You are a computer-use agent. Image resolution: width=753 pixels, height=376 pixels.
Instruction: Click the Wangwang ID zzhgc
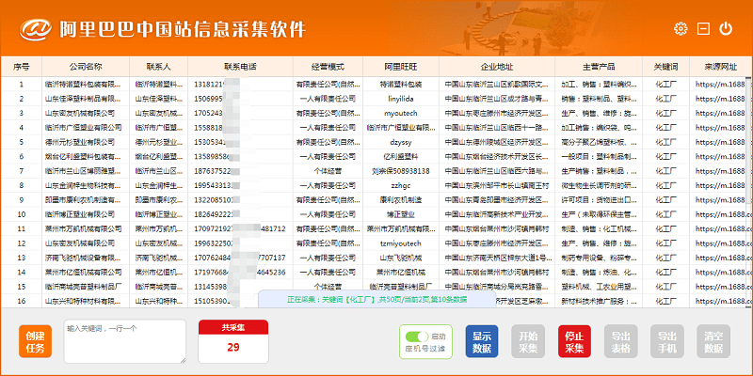[401, 185]
